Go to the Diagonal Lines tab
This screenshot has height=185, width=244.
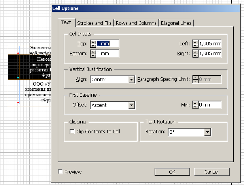[x=176, y=23]
